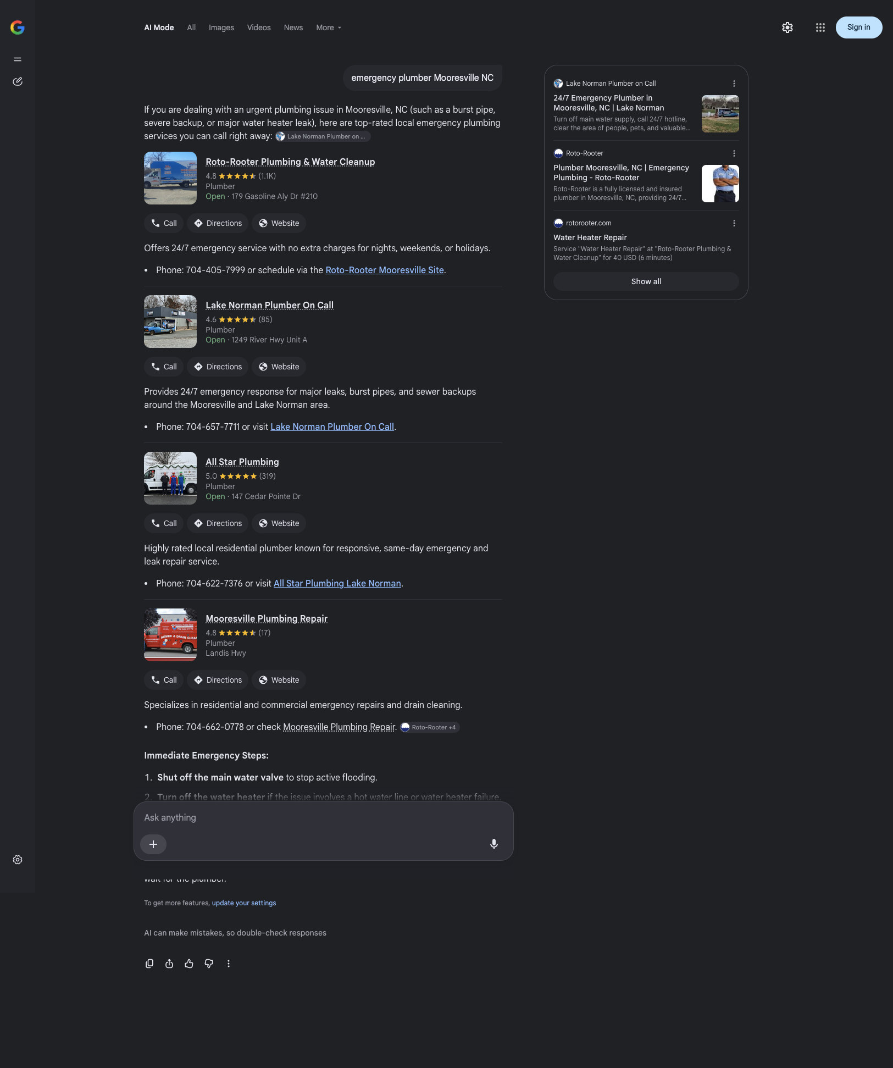Screen dimensions: 893x1068
Task: Click the microphone voice search icon
Action: coord(494,844)
